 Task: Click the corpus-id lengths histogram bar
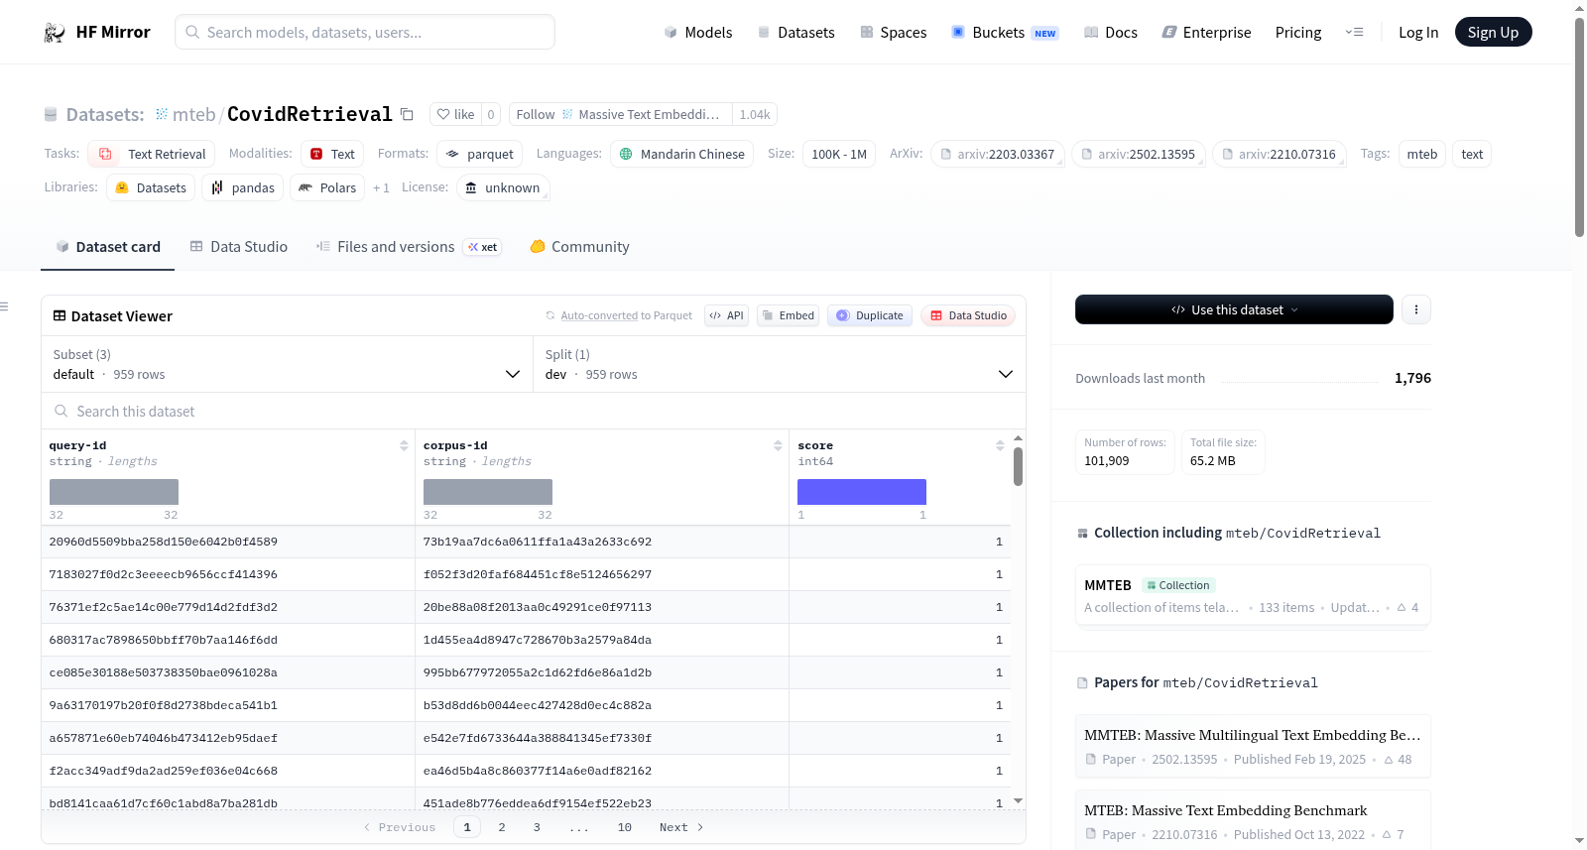click(x=488, y=492)
